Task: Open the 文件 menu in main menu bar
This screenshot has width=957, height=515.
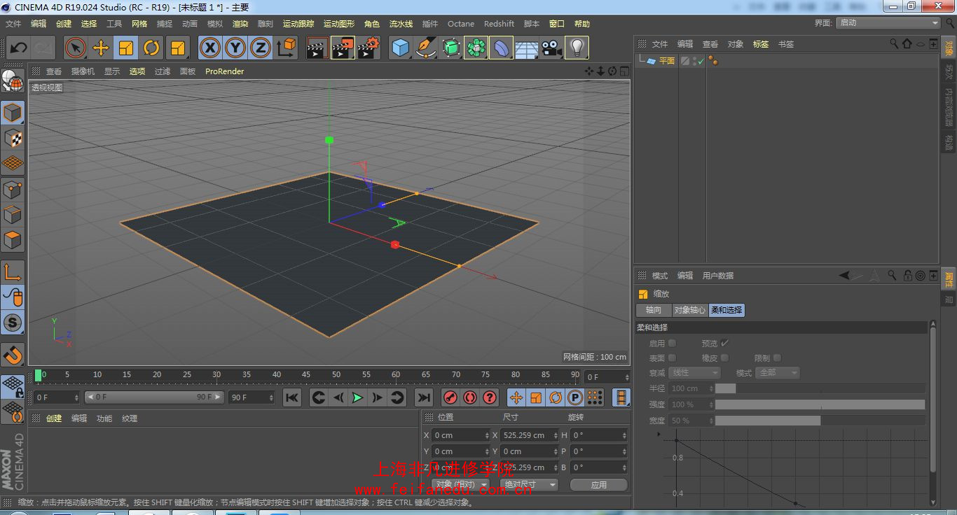Action: (x=13, y=24)
